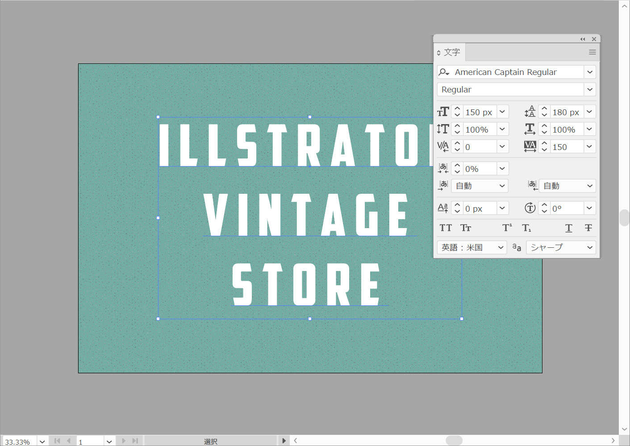
Task: Click font search magnifier icon
Action: pyautogui.click(x=443, y=72)
